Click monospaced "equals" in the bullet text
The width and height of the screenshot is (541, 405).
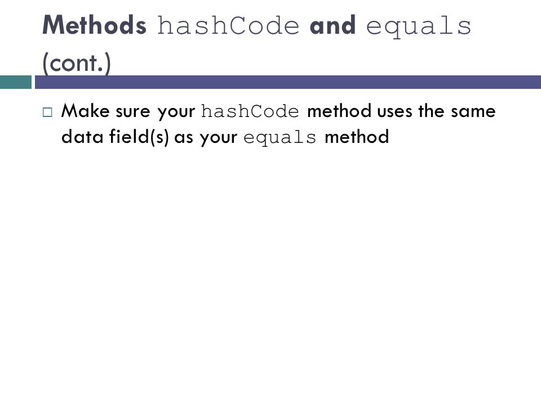[x=280, y=138]
